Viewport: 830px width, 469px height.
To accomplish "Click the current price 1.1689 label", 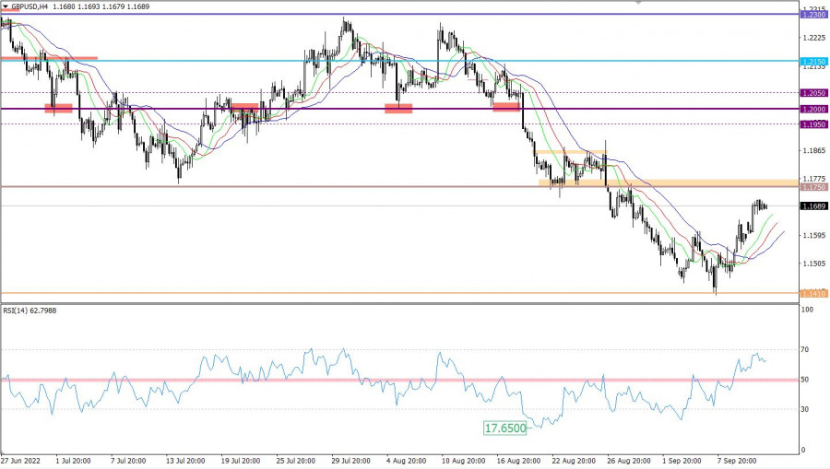I will [813, 206].
